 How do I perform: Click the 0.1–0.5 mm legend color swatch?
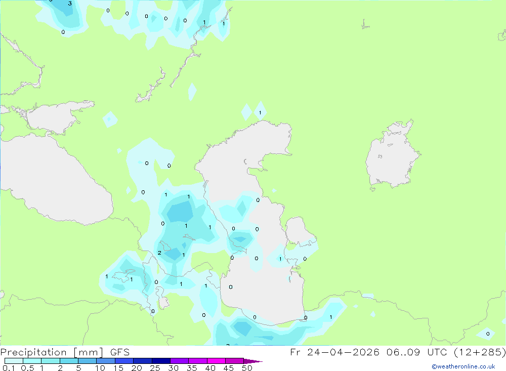tap(14, 361)
